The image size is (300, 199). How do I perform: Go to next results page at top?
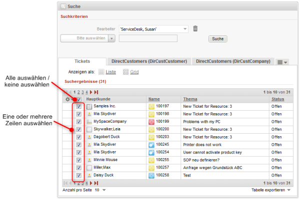(91, 92)
